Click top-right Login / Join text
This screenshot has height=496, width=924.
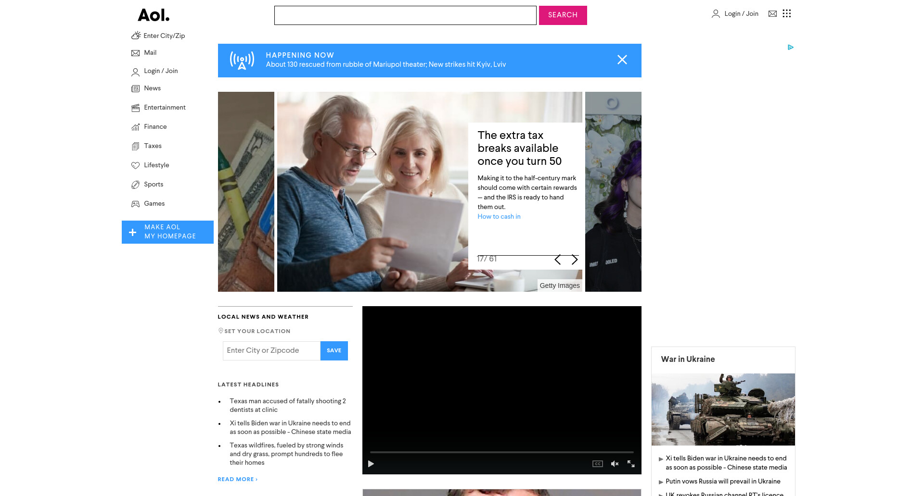point(741,14)
